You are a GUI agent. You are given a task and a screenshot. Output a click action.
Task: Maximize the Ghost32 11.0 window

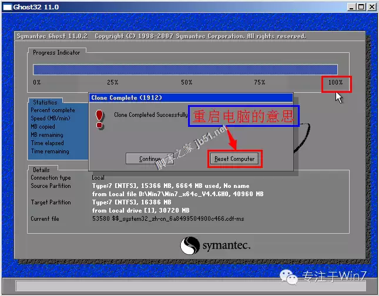tap(361, 7)
